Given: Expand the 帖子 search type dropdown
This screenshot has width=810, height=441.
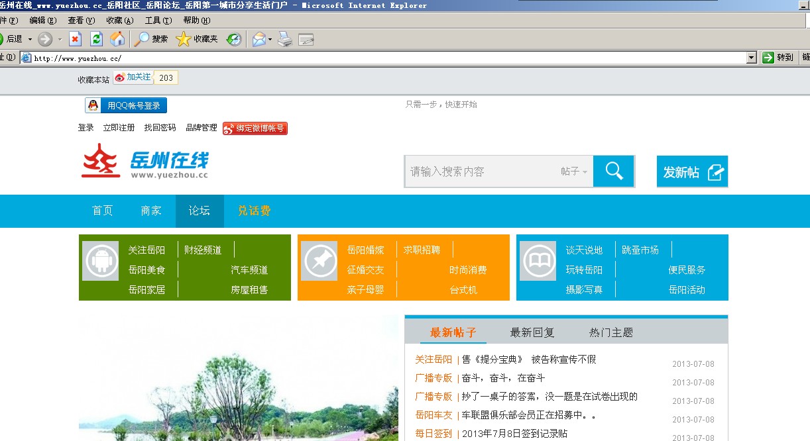Looking at the screenshot, I should [x=574, y=171].
